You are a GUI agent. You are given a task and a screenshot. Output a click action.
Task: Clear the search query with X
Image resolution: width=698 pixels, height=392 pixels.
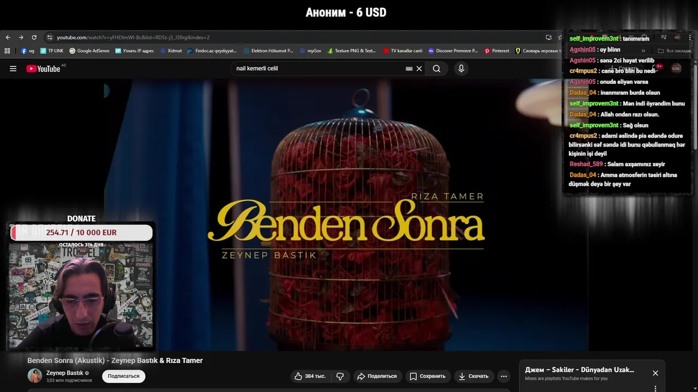pos(419,69)
